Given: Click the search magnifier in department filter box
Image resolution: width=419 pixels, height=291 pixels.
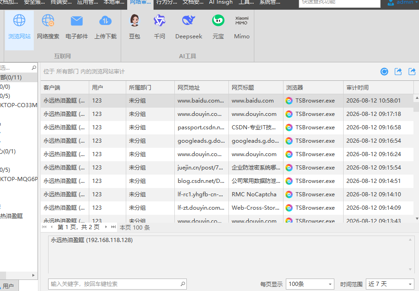Looking at the screenshot, I should click(x=34, y=67).
